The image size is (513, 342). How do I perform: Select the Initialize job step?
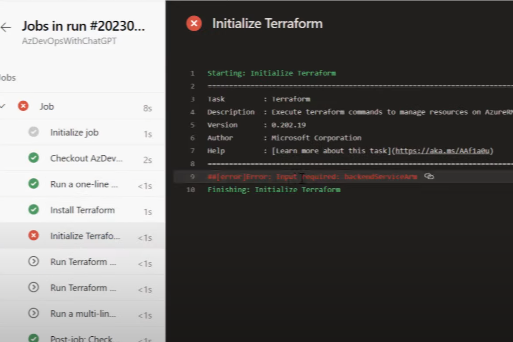(x=74, y=132)
